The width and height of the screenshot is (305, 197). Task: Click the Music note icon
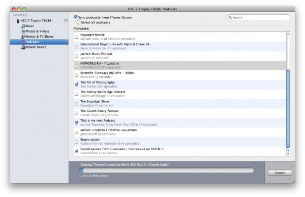click(23, 26)
